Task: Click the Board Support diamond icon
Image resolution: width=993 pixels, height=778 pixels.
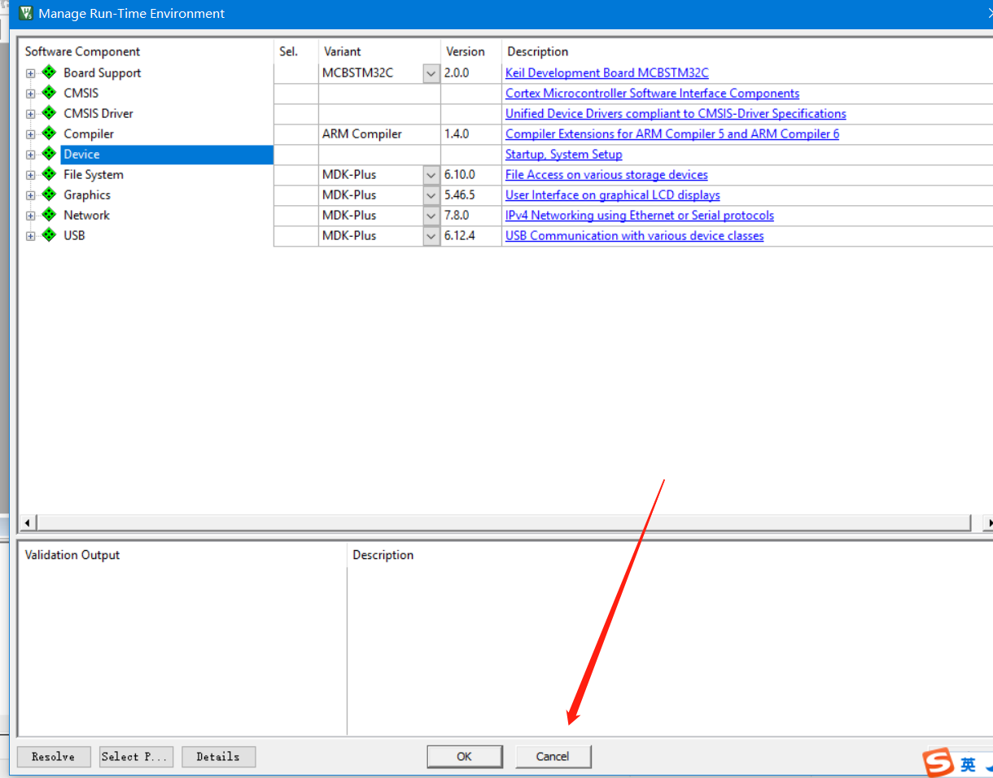Action: coord(49,72)
